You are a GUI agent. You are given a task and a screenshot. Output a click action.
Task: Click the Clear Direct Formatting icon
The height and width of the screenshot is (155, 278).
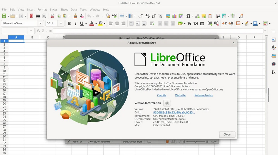tap(81, 16)
